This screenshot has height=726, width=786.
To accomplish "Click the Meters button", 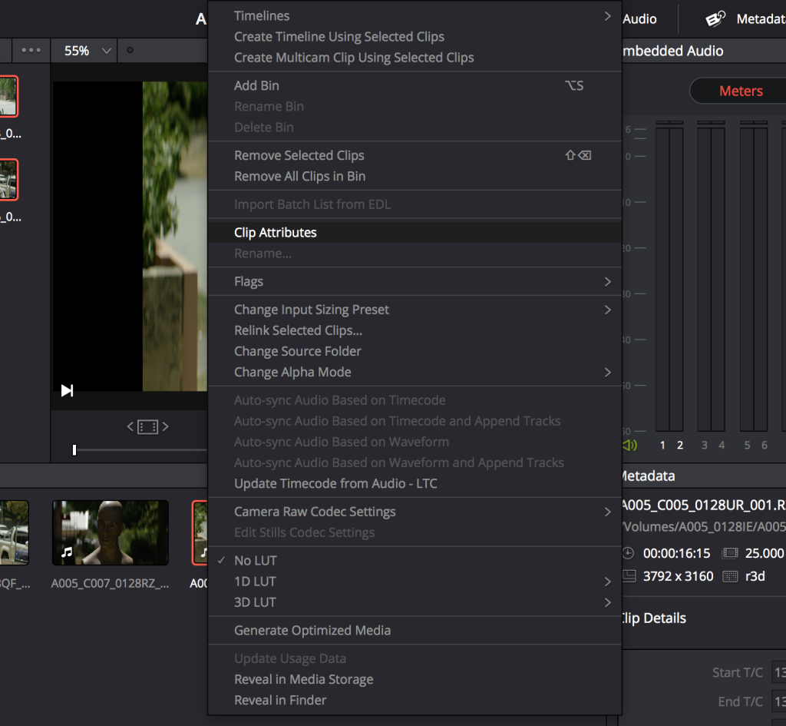I will point(740,91).
